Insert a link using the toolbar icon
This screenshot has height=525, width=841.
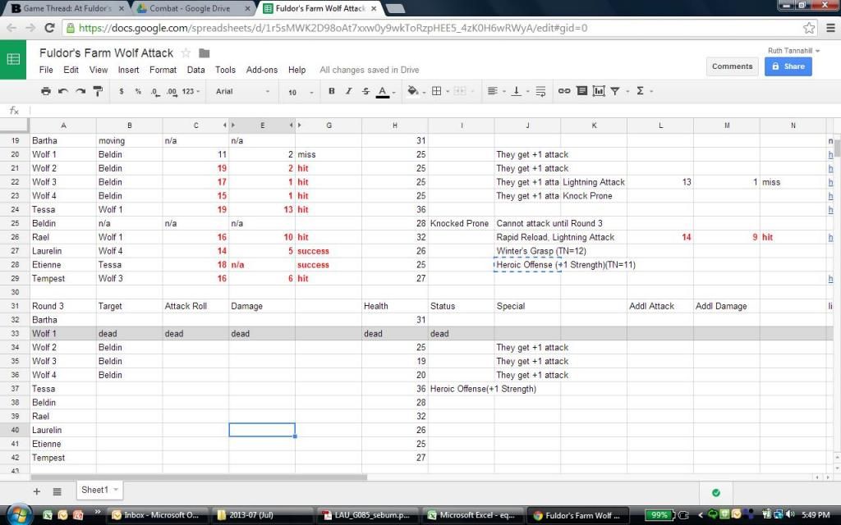click(x=564, y=91)
